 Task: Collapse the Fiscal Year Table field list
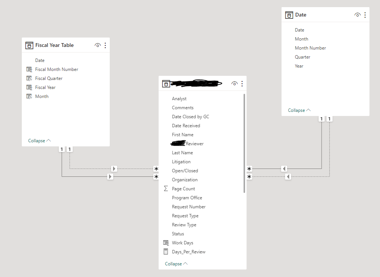click(x=36, y=140)
